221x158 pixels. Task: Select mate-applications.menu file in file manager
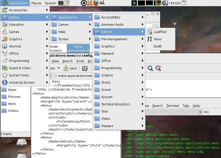click(78, 48)
